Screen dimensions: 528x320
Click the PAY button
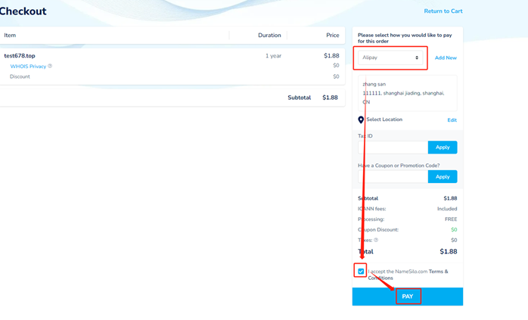[408, 297]
